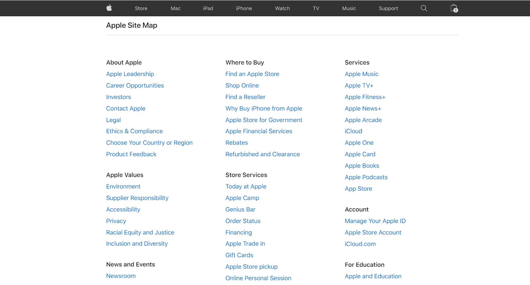Open Ethics & Compliance link
This screenshot has height=285, width=530.
[x=134, y=131]
